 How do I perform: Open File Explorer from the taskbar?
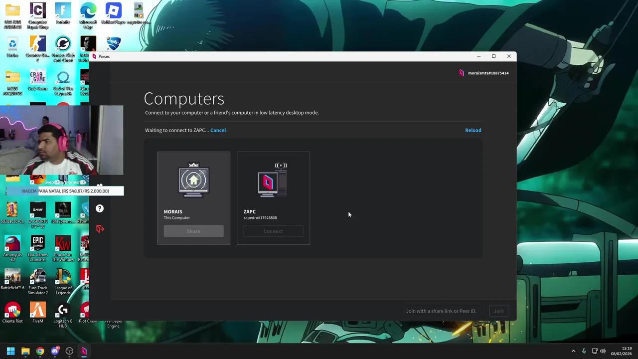pos(25,351)
